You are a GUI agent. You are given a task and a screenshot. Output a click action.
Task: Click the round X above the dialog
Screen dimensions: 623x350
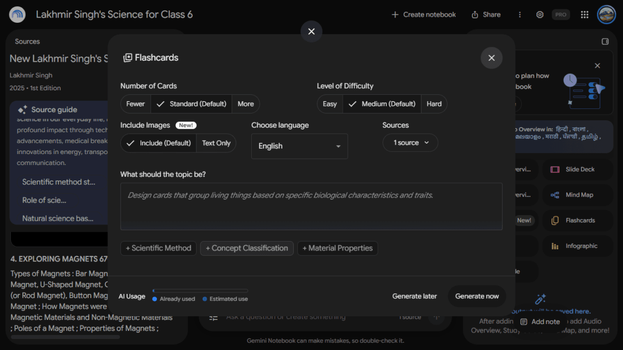[311, 32]
